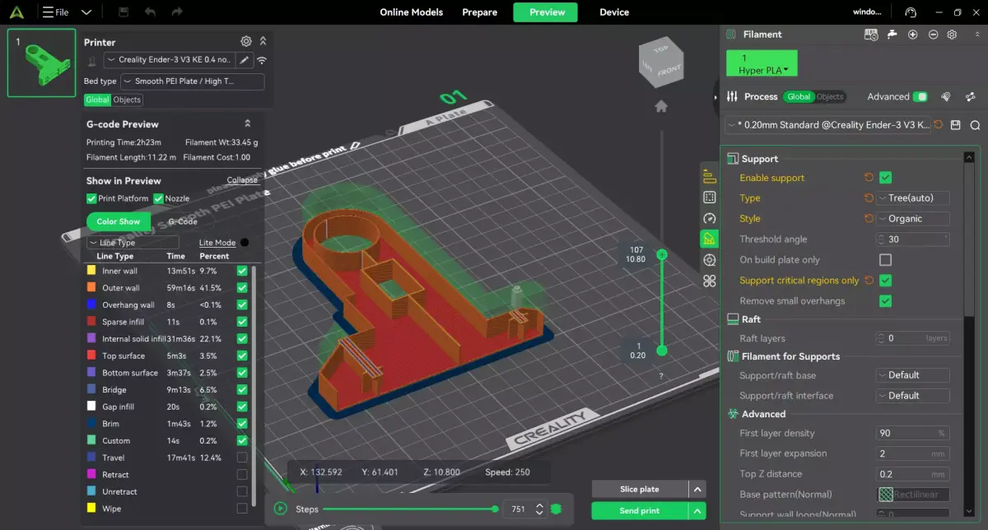
Task: Select the G-Code preview tab
Action: [183, 221]
